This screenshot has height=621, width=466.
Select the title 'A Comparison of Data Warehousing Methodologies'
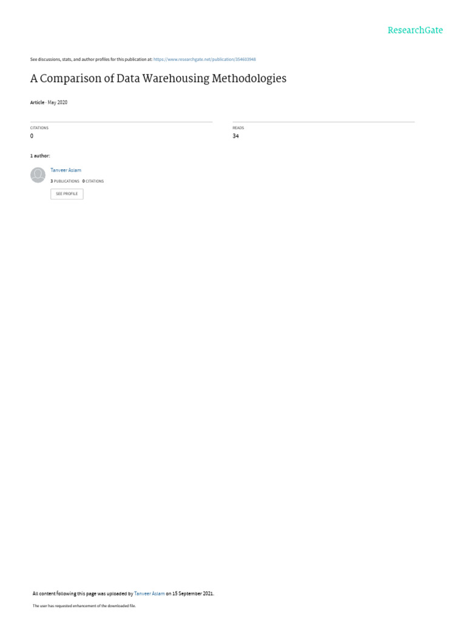coord(158,78)
